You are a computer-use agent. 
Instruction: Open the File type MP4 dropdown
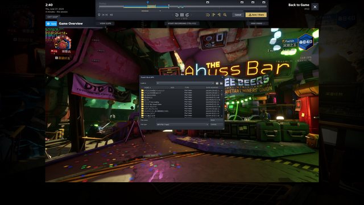183,125
